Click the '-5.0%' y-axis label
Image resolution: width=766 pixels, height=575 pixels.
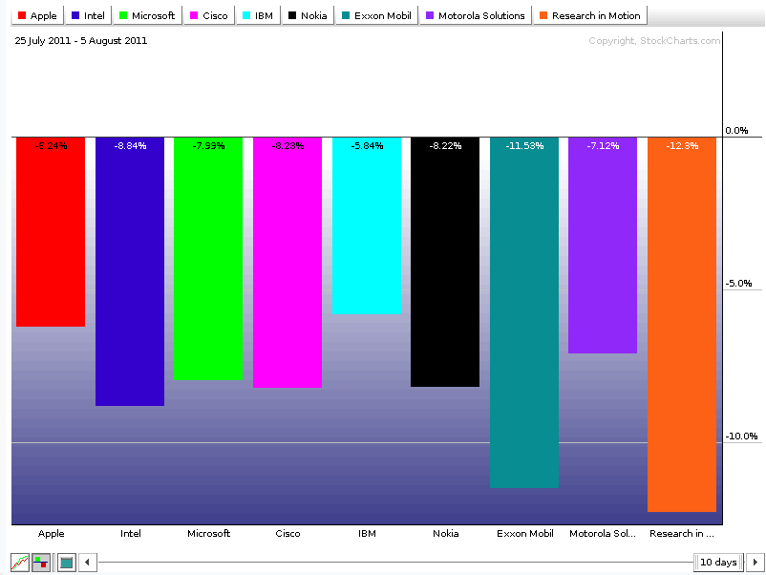pyautogui.click(x=738, y=284)
